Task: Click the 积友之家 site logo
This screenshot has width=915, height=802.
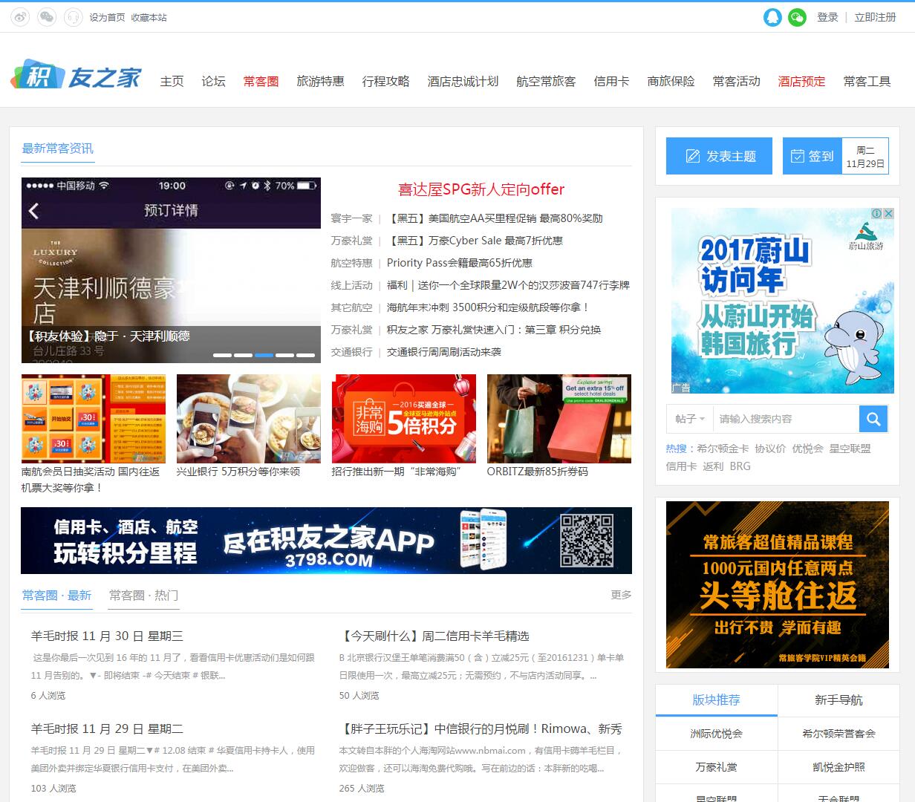Action: click(x=76, y=75)
